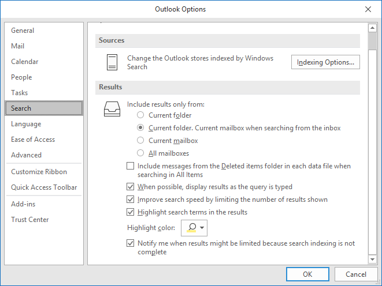The image size is (382, 286).
Task: Select the Search options category
Action: [44, 108]
